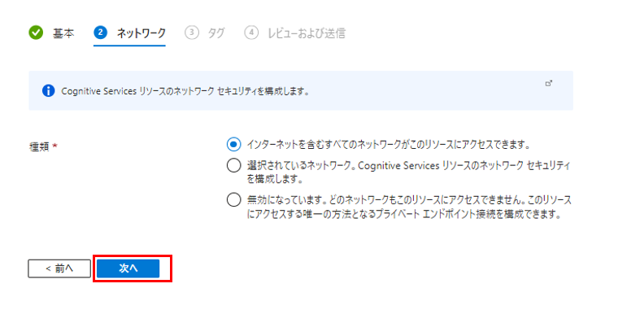Select the 無効になっています radio button
Screen dimensions: 618x323
(x=233, y=199)
